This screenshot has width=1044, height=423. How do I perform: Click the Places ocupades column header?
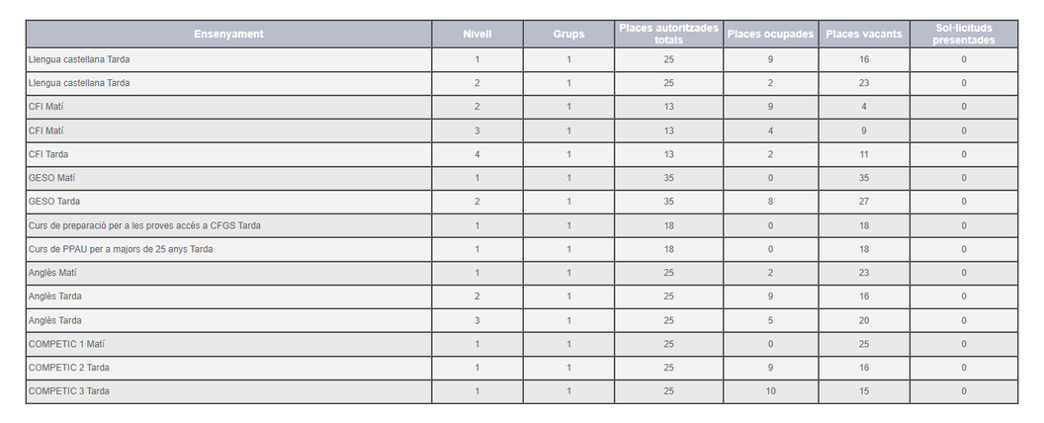770,35
